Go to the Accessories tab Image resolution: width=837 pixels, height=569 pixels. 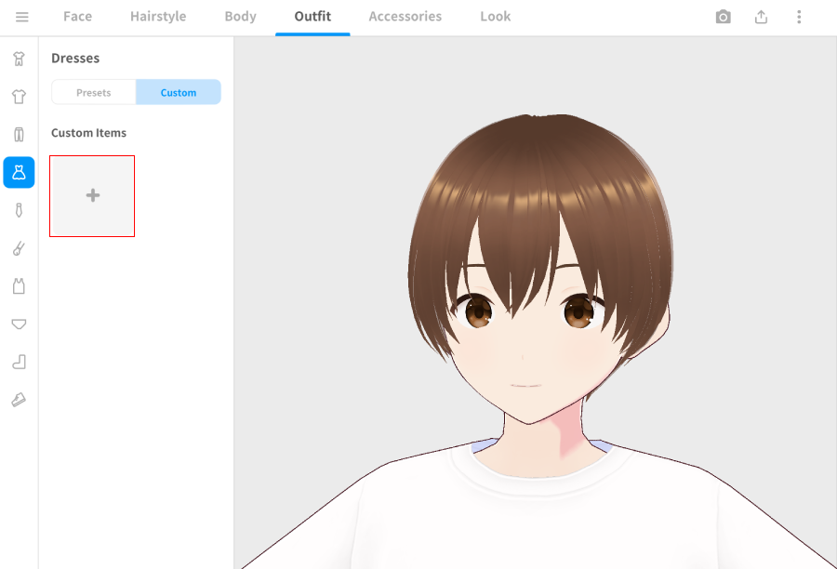point(405,17)
